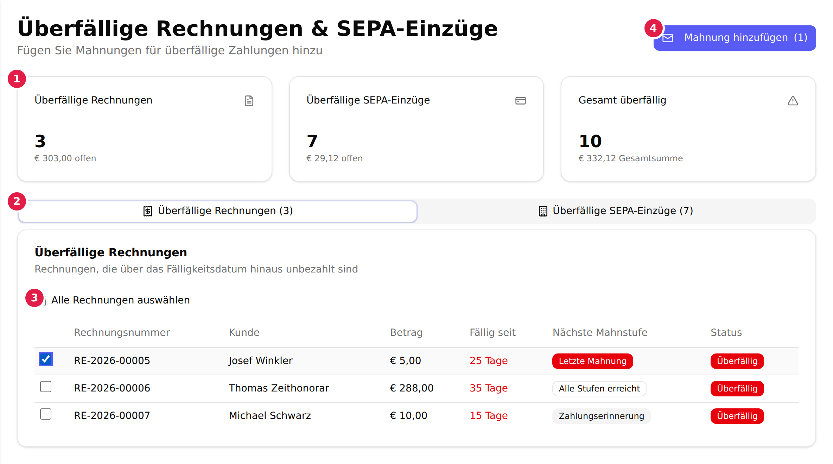Click the Status column header
This screenshot has width=833, height=464.
click(x=726, y=332)
